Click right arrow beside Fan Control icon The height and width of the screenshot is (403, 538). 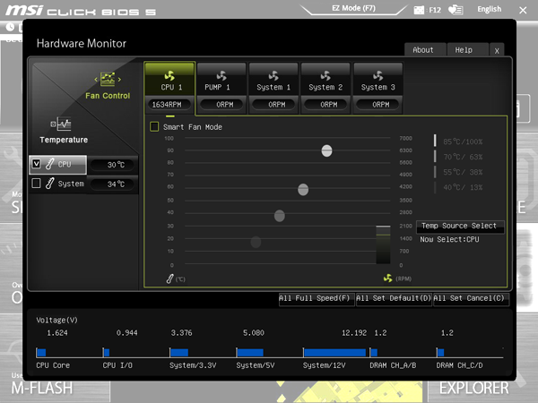(x=119, y=80)
